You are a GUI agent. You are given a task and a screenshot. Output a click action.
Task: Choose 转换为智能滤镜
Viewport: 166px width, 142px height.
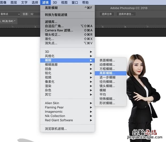pyautogui.click(x=67, y=15)
